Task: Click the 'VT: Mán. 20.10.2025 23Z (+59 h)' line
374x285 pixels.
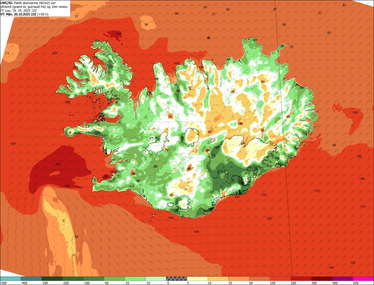Action: point(25,14)
